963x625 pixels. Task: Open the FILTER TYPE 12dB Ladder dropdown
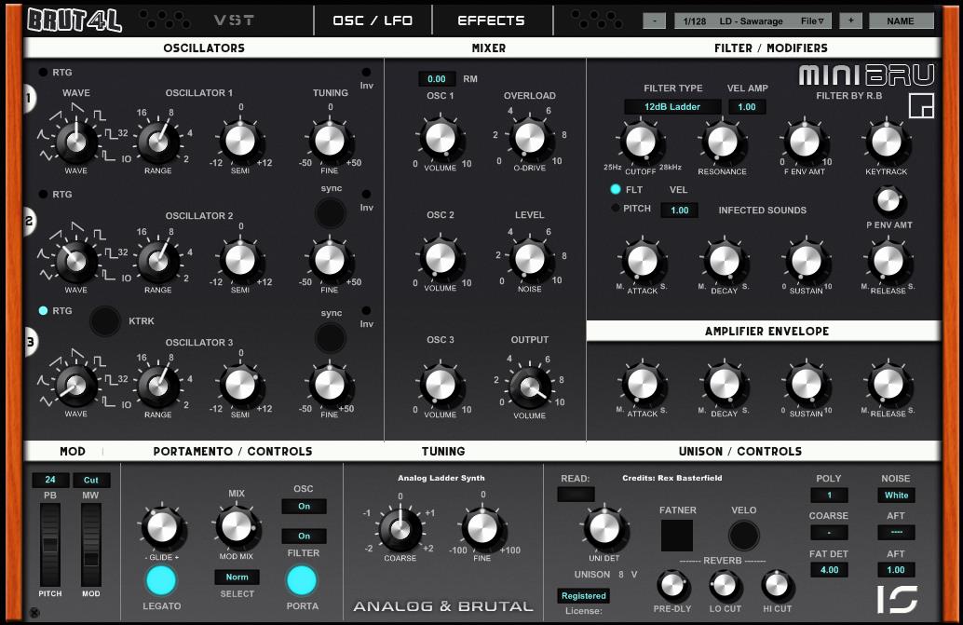672,107
